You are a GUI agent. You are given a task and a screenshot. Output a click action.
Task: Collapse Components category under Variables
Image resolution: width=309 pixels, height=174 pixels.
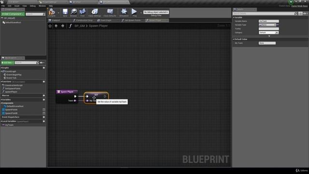tap(1, 103)
